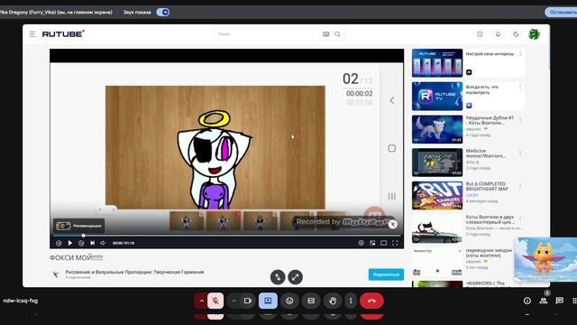
Task: Open the meeting chat panel
Action: click(x=559, y=301)
